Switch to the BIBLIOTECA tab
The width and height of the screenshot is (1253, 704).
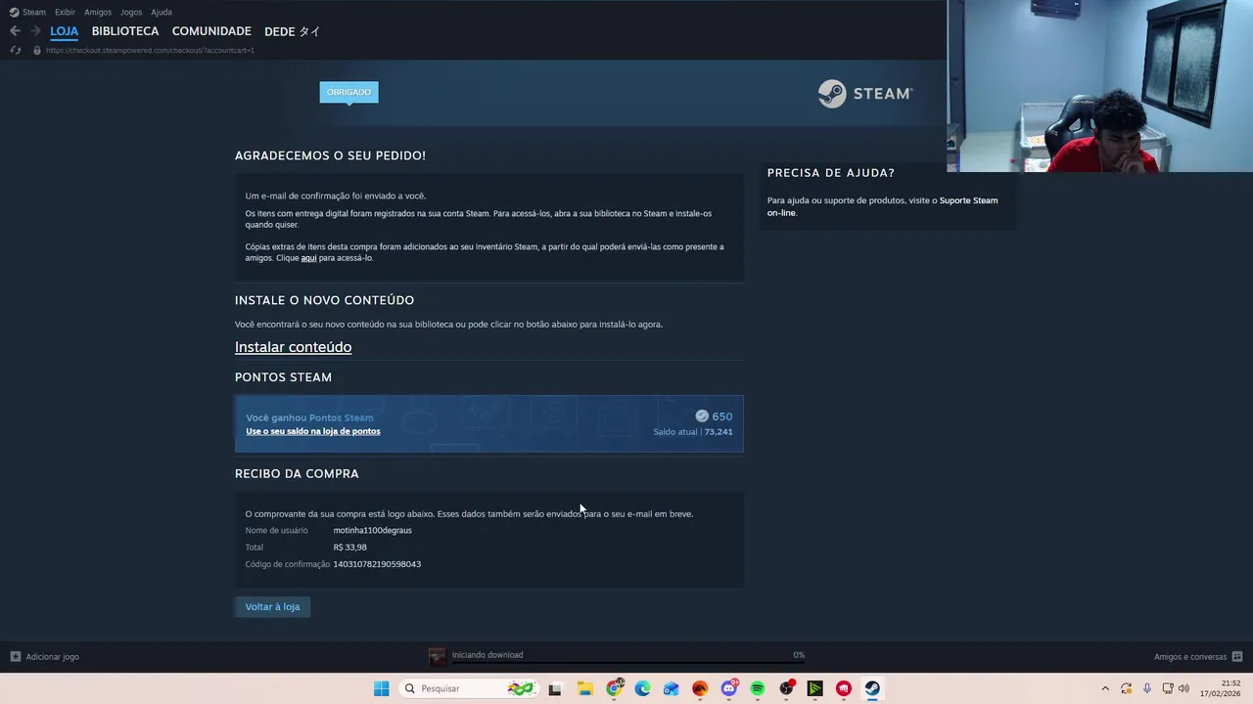(x=125, y=31)
